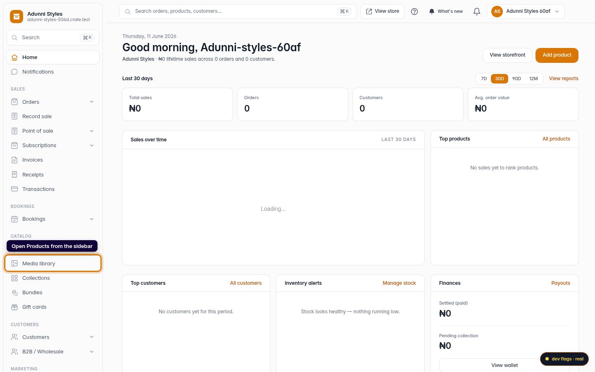Click the Invoices document icon
Image resolution: width=595 pixels, height=372 pixels.
tap(14, 160)
